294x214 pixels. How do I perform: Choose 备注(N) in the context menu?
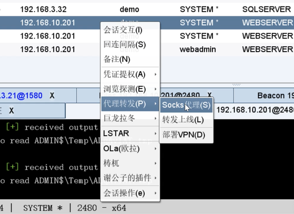coord(117,59)
